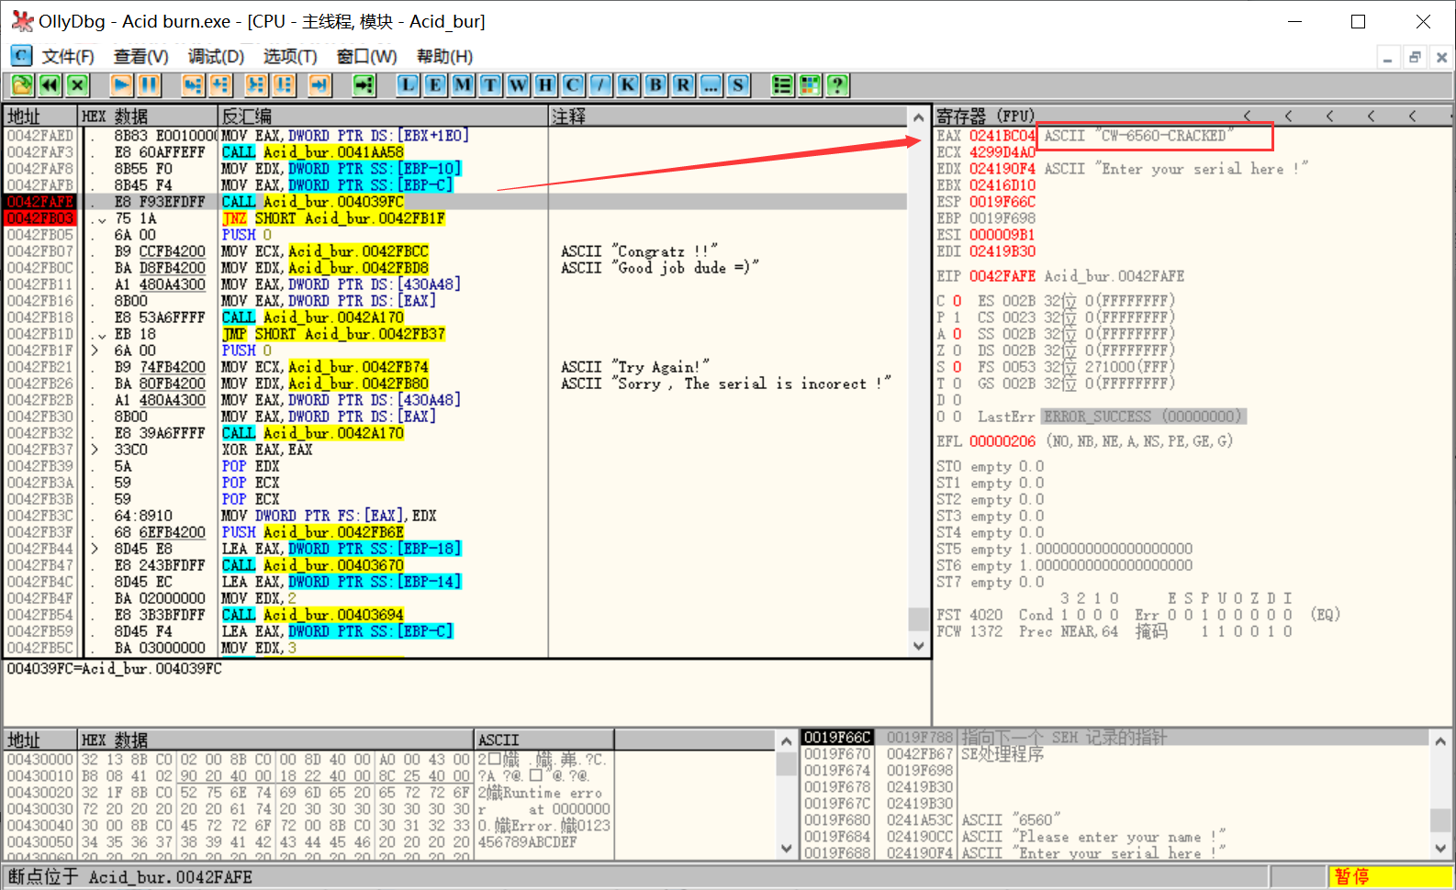Show the CPU window with the C icon
Image resolution: width=1456 pixels, height=890 pixels.
pyautogui.click(x=573, y=85)
